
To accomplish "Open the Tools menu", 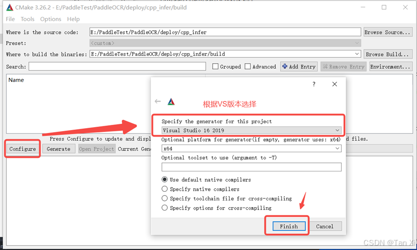I will (27, 19).
